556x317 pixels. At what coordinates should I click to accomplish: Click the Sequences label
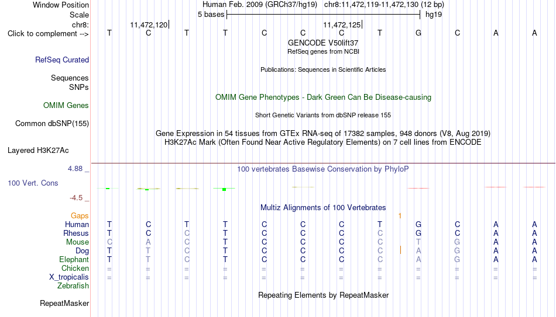[70, 78]
